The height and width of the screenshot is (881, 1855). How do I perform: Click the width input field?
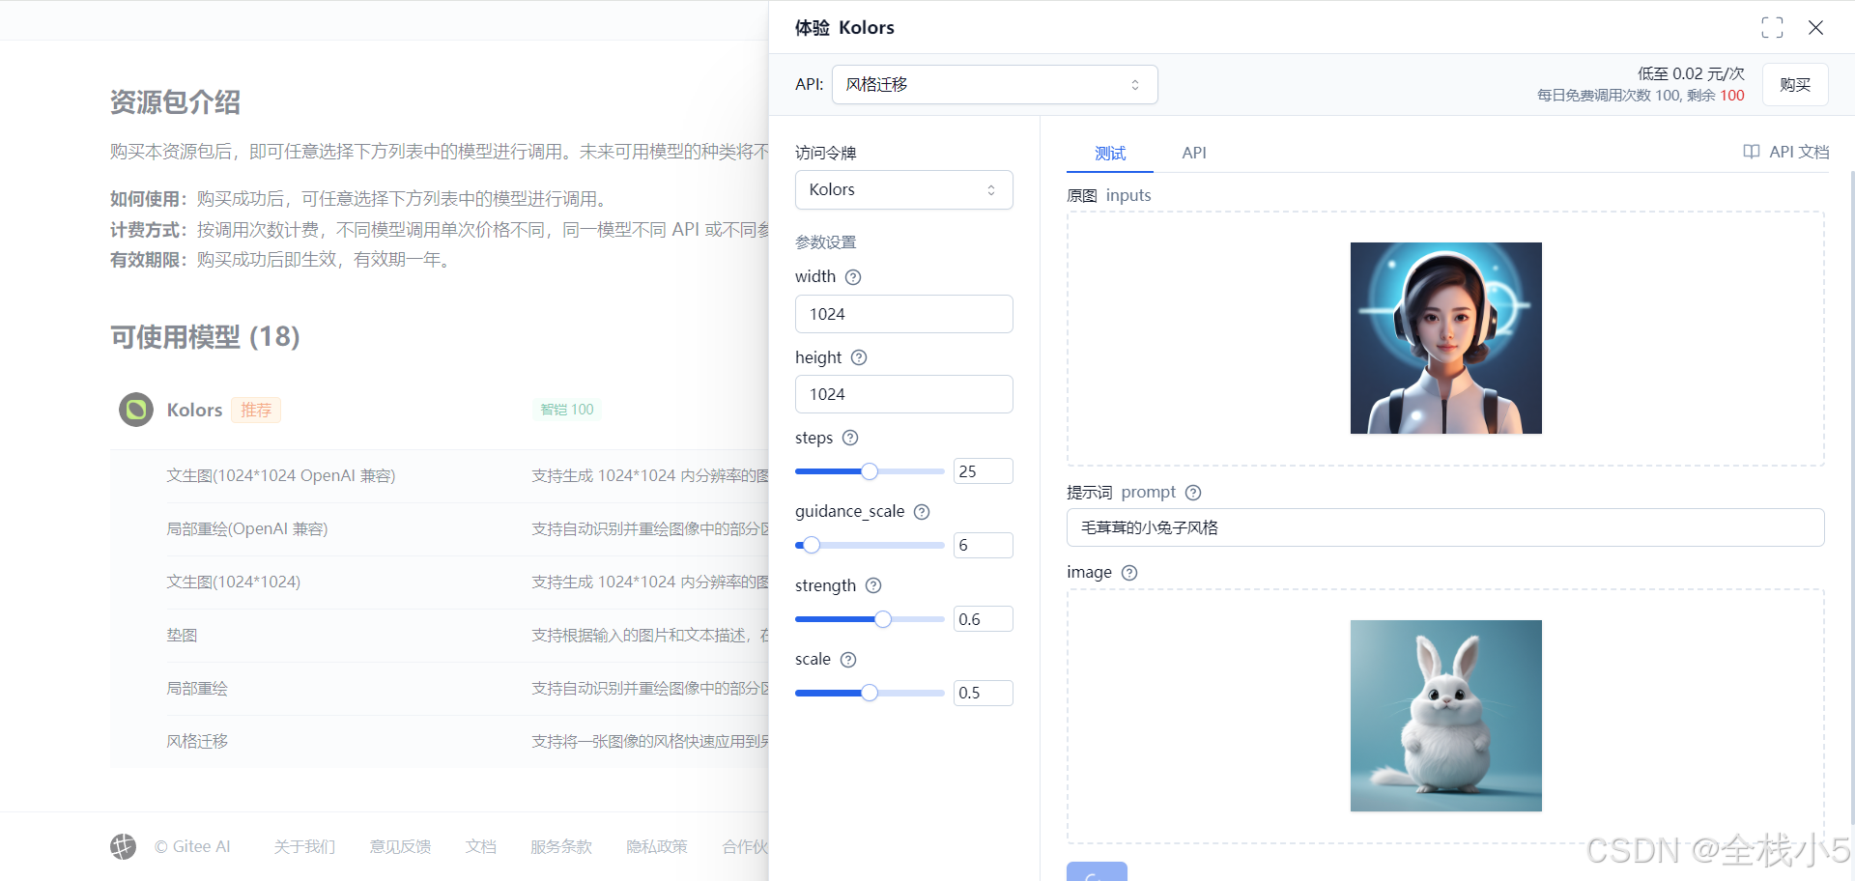coord(904,314)
